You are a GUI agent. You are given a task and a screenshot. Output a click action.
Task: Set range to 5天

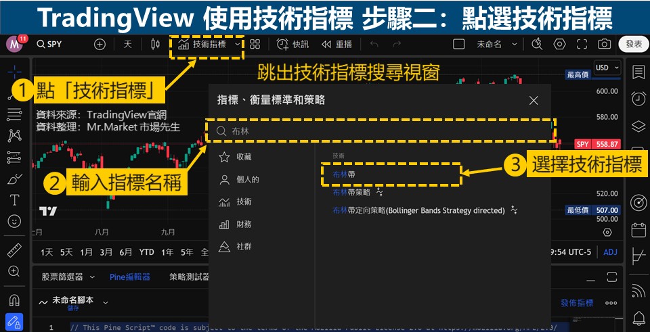click(66, 252)
